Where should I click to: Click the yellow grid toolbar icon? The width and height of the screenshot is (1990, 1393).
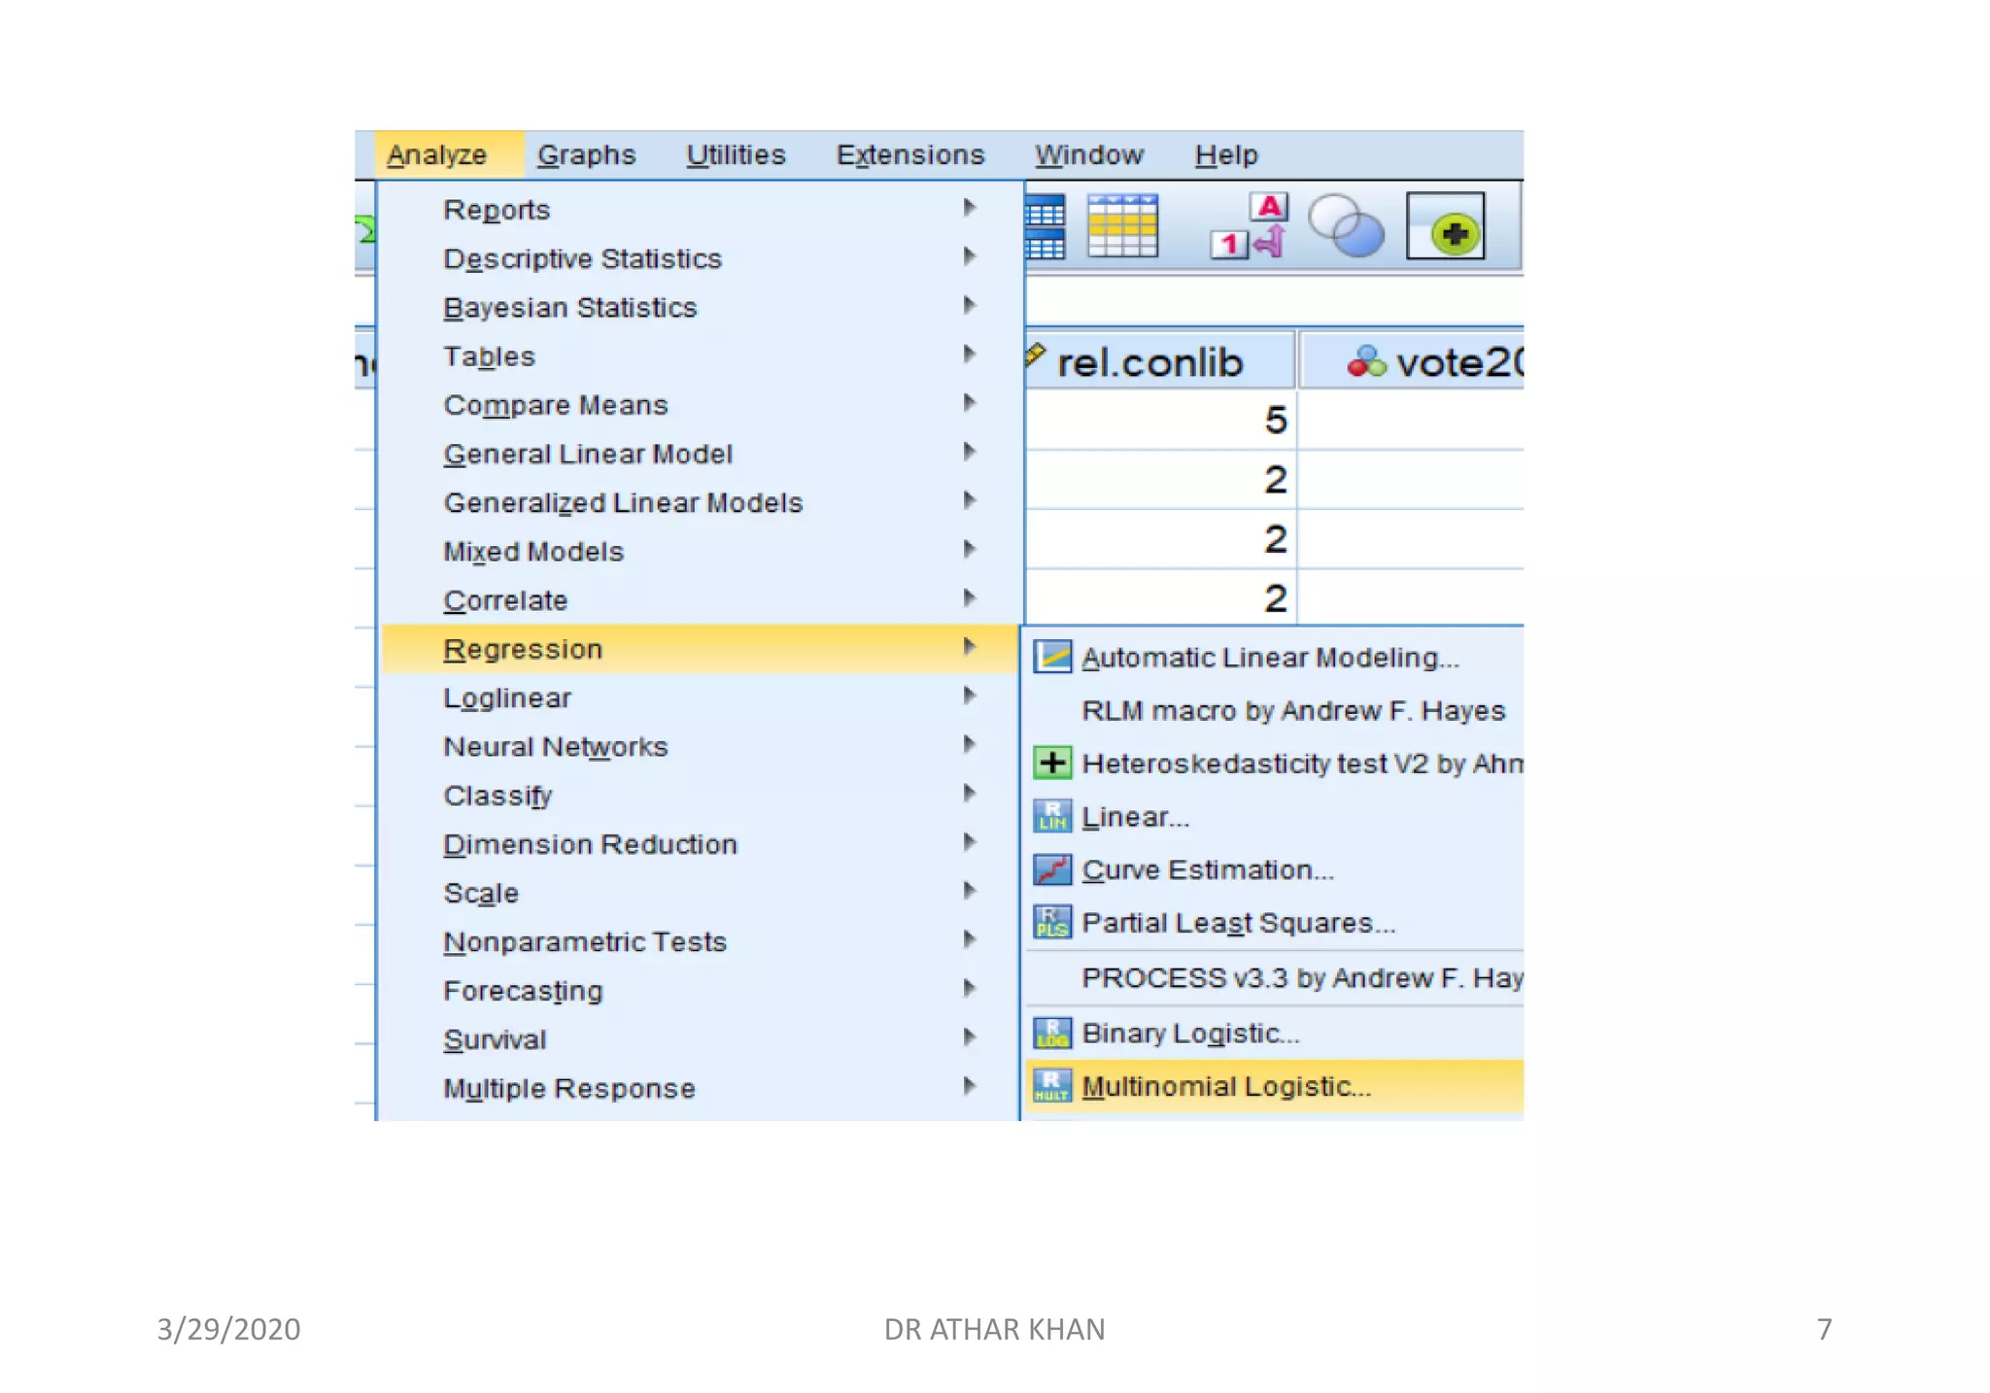1122,226
